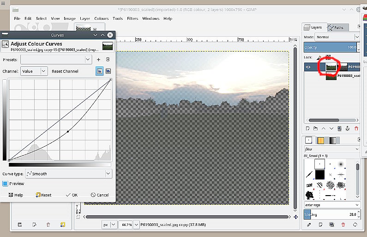367x237 pixels.
Task: Raise the layer with up arrow icon
Action: coord(324,128)
